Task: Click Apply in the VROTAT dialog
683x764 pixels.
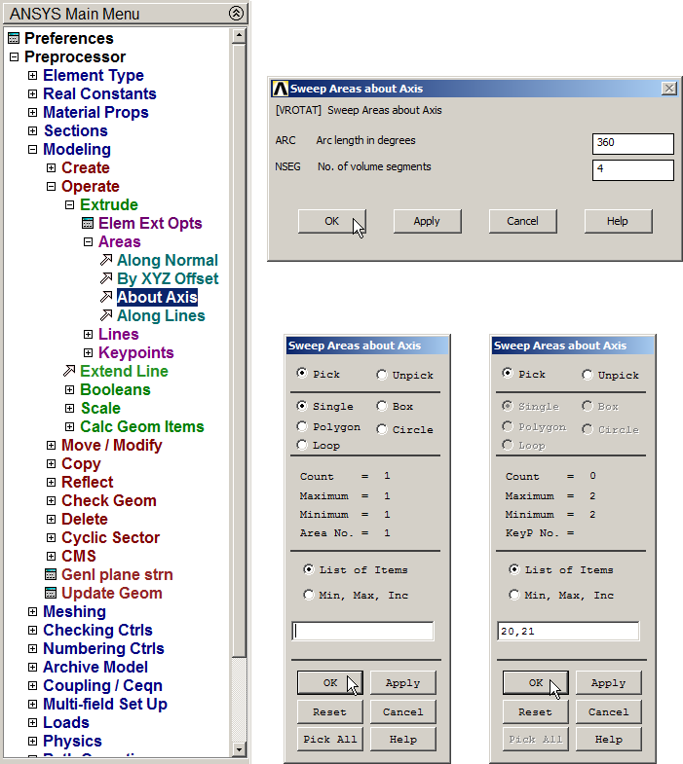Action: (x=427, y=221)
